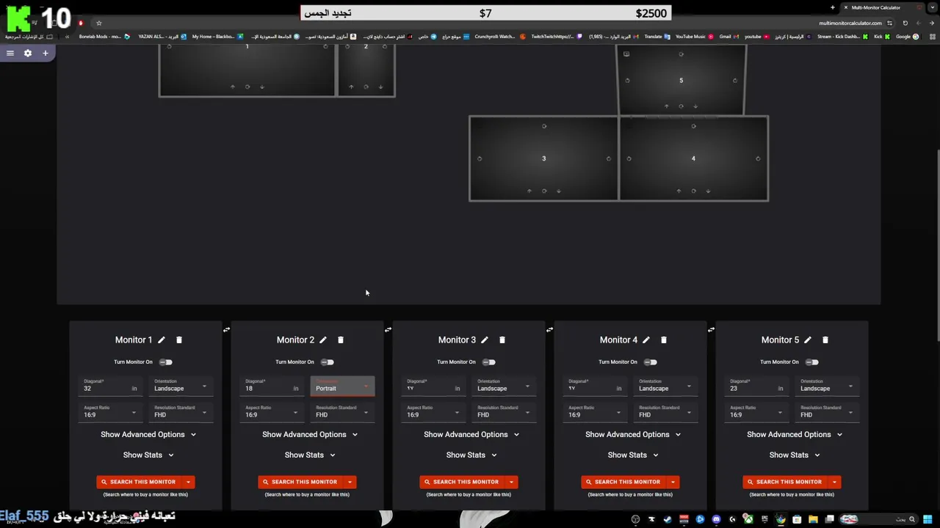Swap Monitor 3 and Monitor 4 cards
The width and height of the screenshot is (940, 528).
[x=549, y=329]
